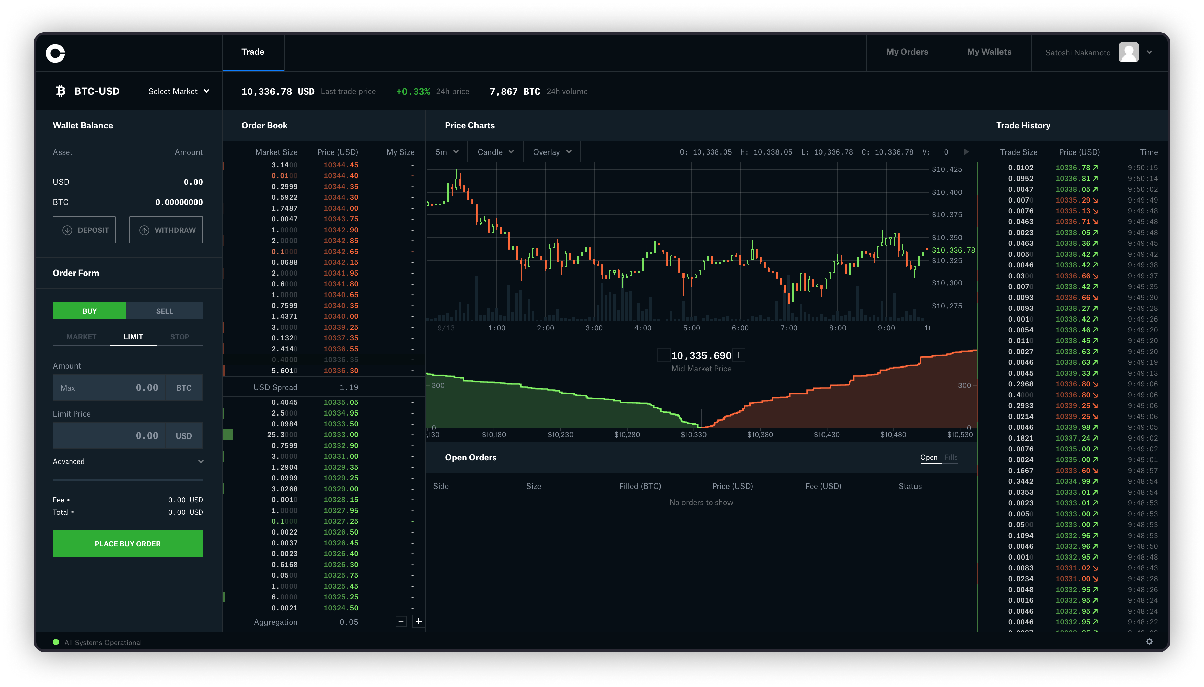
Task: Click the PLACE BUY ORDER button
Action: (128, 543)
